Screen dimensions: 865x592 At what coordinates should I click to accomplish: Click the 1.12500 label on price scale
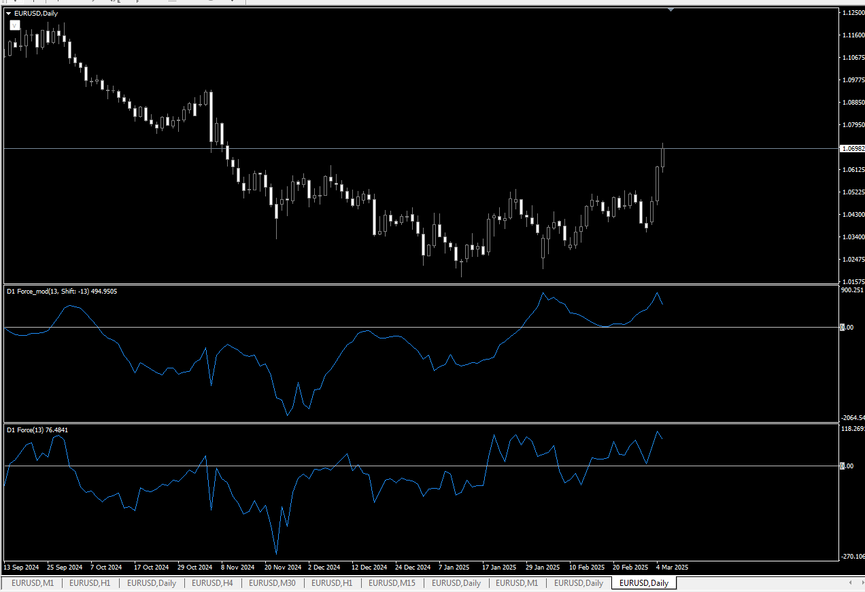[852, 13]
